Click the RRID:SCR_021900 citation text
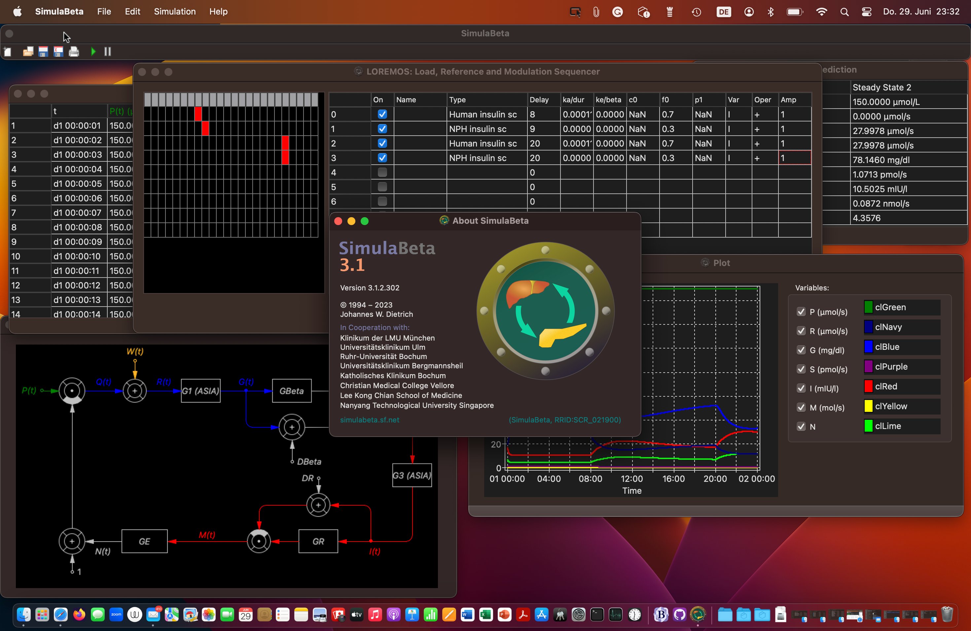The image size is (971, 631). pyautogui.click(x=565, y=420)
